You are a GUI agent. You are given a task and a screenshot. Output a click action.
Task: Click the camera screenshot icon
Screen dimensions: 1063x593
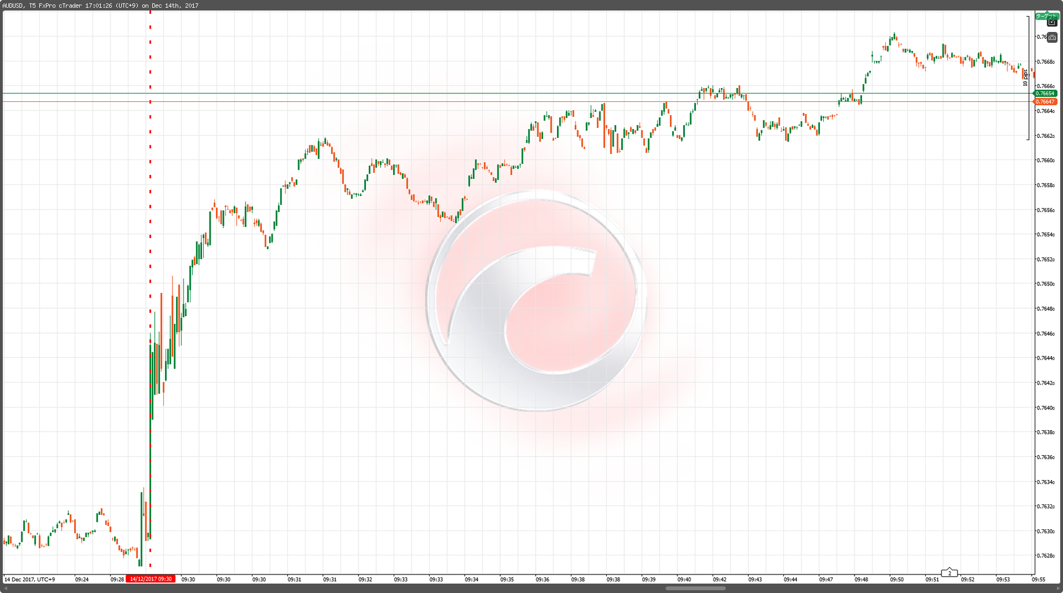click(1052, 37)
